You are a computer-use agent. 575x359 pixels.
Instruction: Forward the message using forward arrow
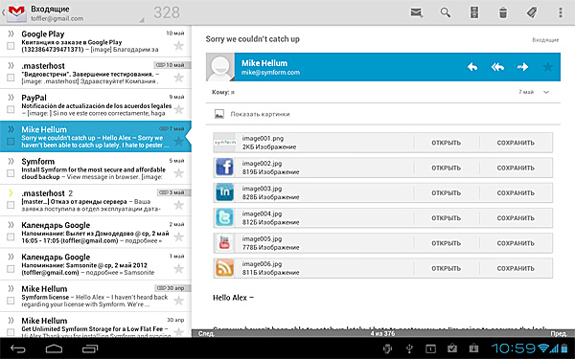[x=522, y=67]
